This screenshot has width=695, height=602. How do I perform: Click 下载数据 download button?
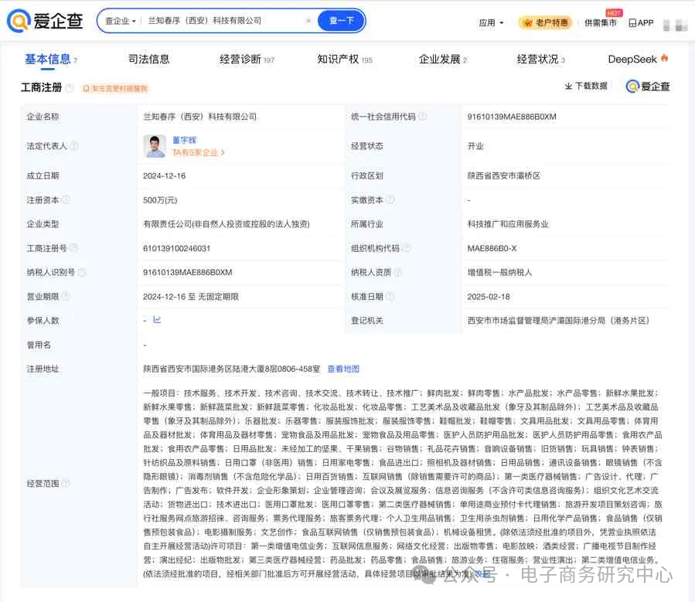pyautogui.click(x=586, y=86)
